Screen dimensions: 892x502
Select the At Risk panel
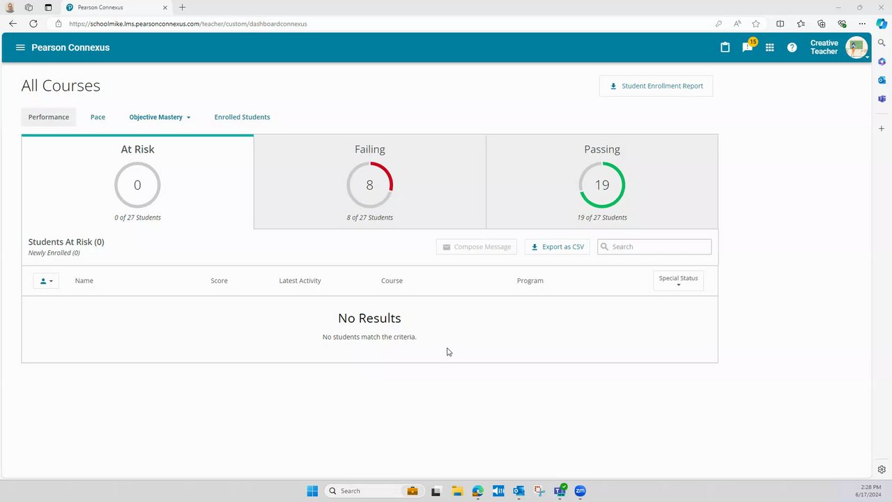point(137,181)
